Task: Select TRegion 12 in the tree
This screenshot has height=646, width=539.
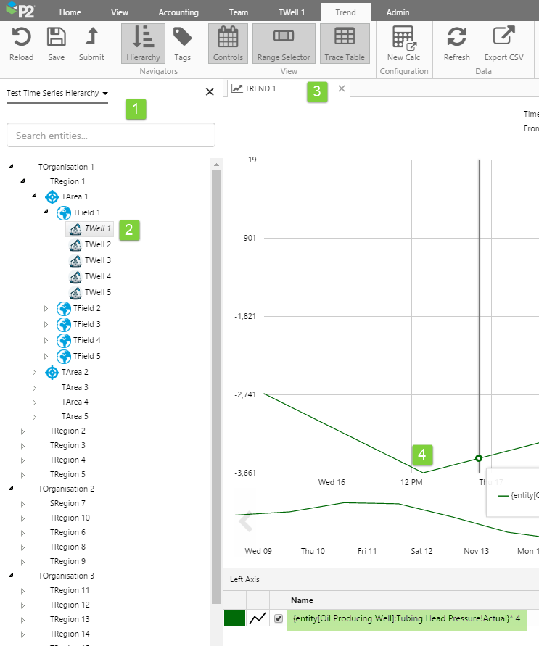Action: click(70, 605)
